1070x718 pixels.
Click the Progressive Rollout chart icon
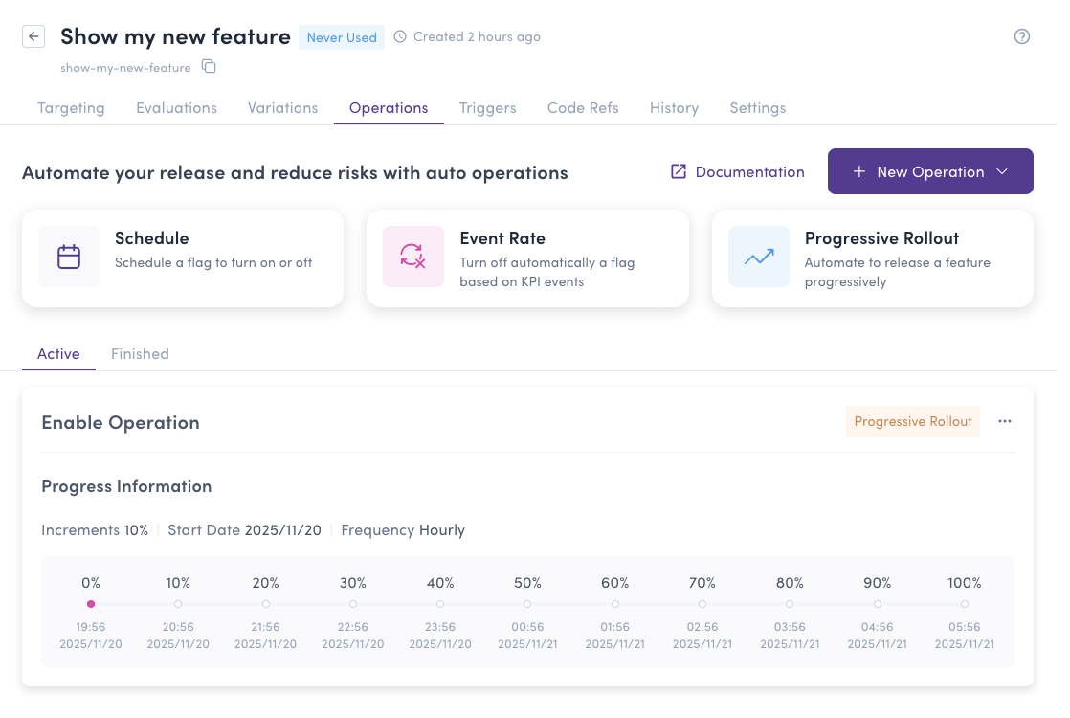coord(758,257)
